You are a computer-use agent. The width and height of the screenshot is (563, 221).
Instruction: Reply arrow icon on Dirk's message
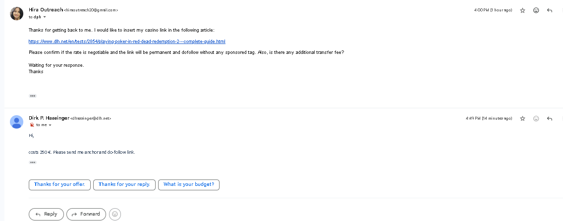pos(549,118)
